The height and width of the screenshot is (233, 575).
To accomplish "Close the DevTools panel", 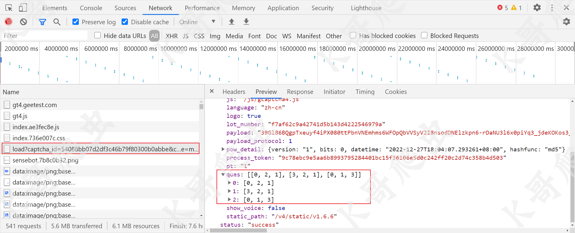I will 566,8.
